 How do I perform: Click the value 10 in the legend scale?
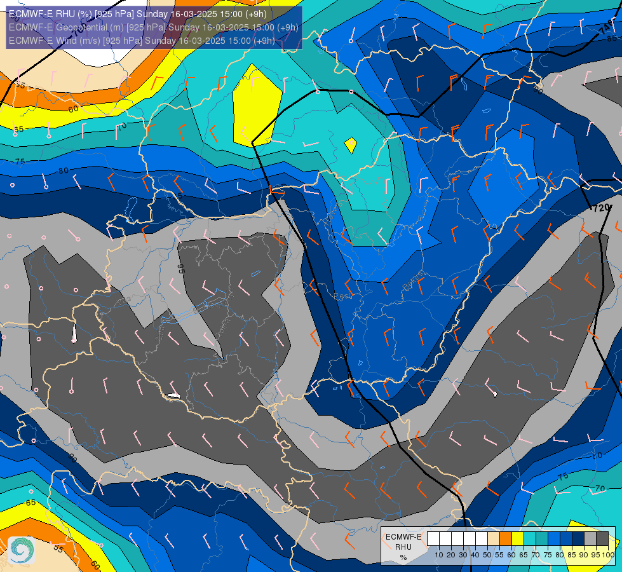click(x=439, y=555)
